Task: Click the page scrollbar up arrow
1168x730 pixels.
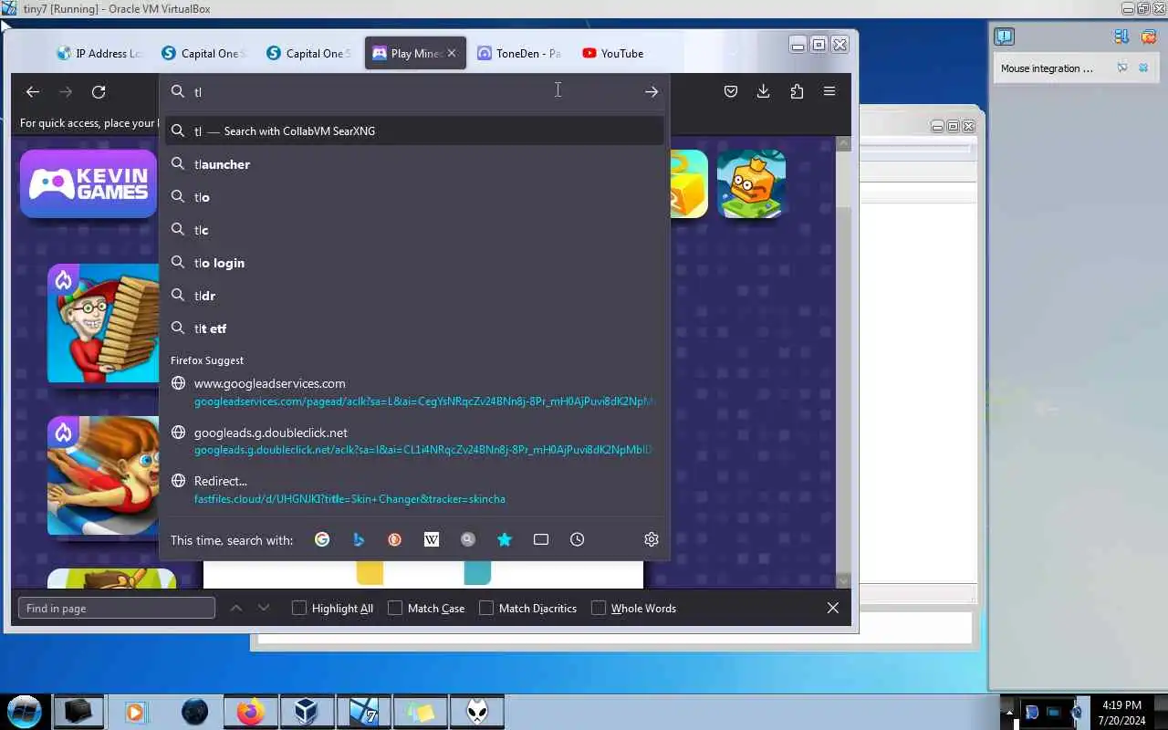Action: pos(843,143)
